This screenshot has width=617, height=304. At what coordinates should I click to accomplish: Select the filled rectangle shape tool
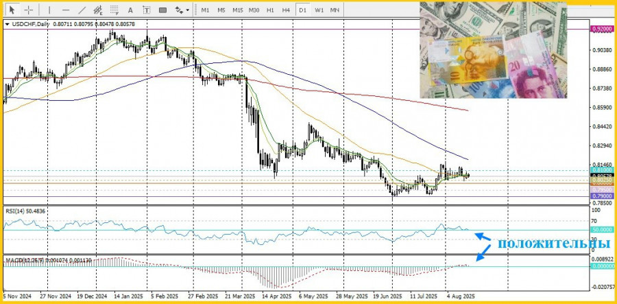162,10
